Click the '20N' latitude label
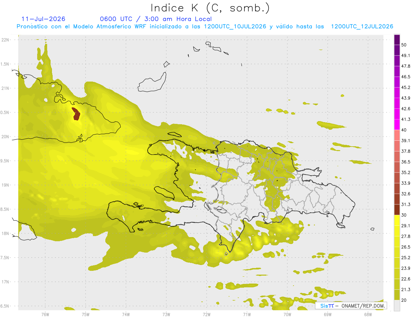The image size is (413, 319). pos(6,137)
